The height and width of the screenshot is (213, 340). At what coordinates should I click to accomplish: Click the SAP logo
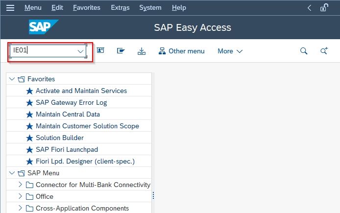tap(44, 27)
